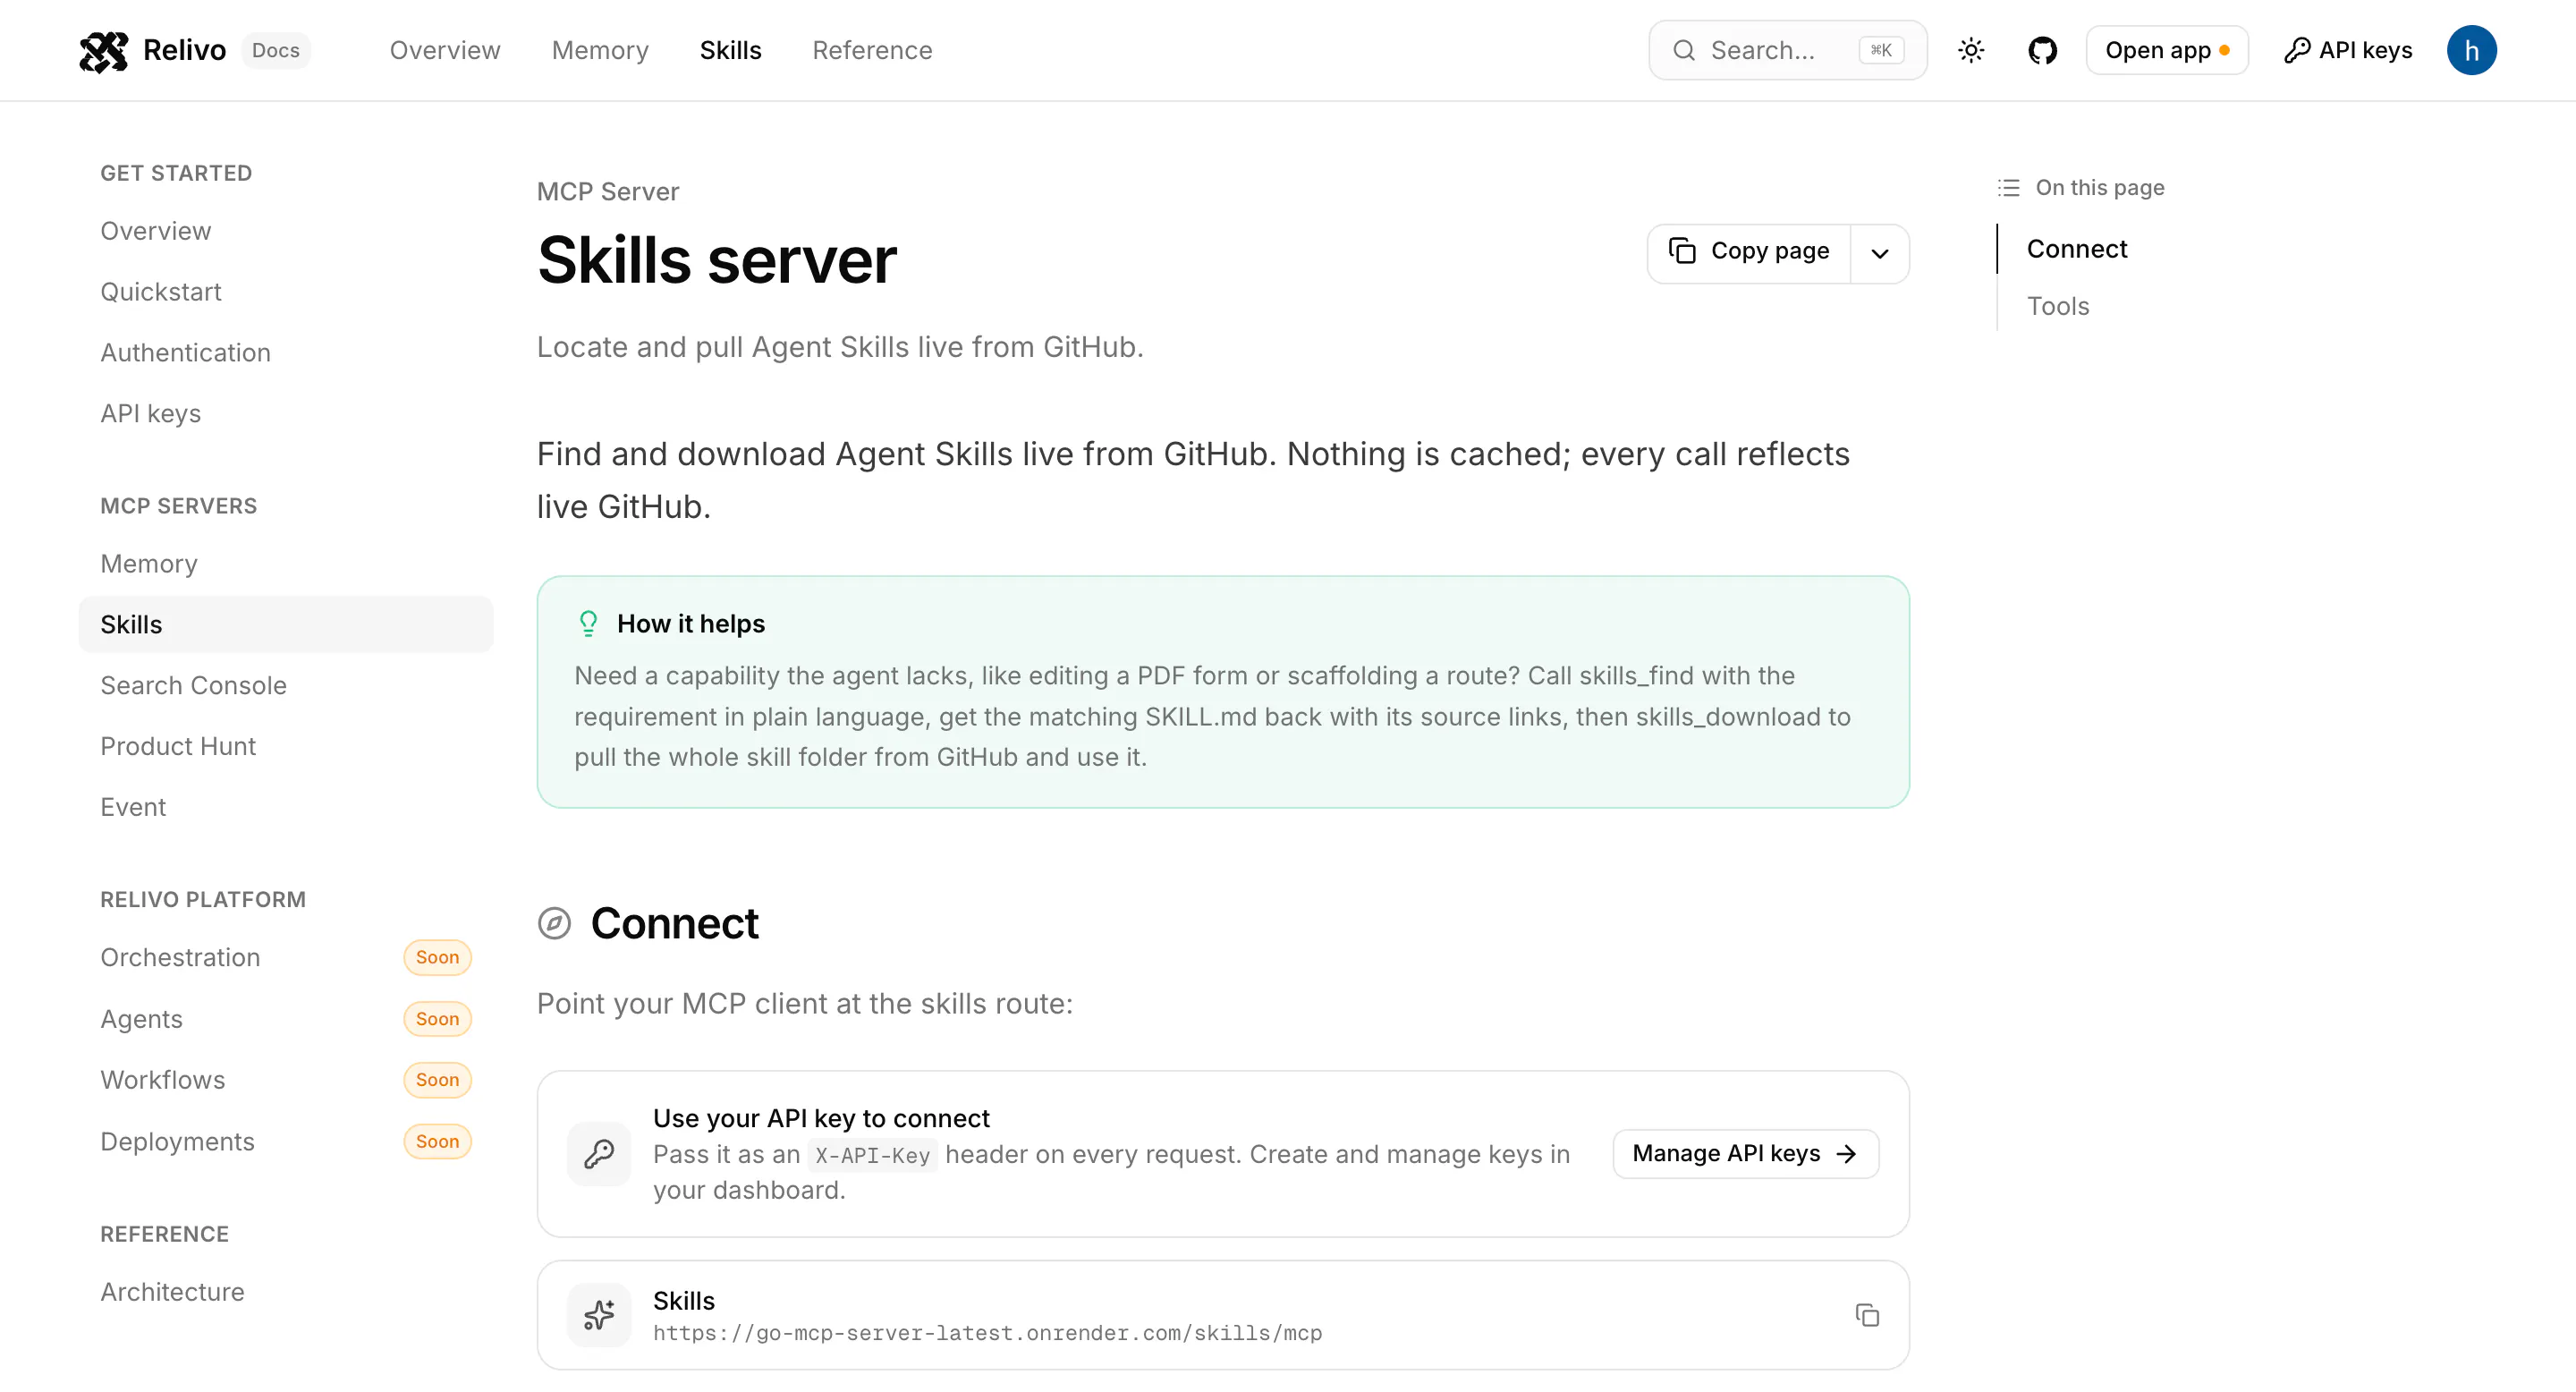Click the arrow in Manage API keys
The height and width of the screenshot is (1392, 2576).
(x=1847, y=1154)
